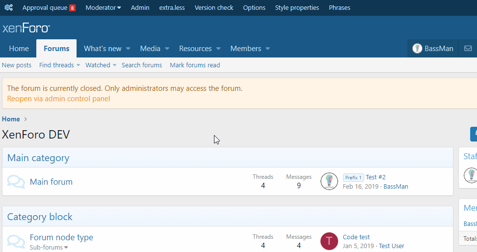Click the Forum node type speech bubble icon
Viewport: 477px width, 252px height.
[16, 241]
